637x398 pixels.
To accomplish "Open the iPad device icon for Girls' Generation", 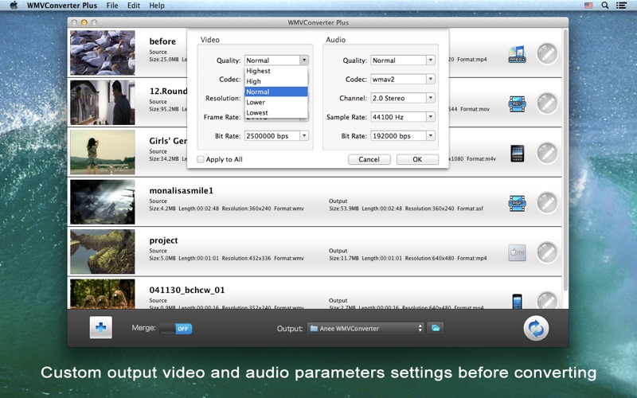I will (x=517, y=154).
